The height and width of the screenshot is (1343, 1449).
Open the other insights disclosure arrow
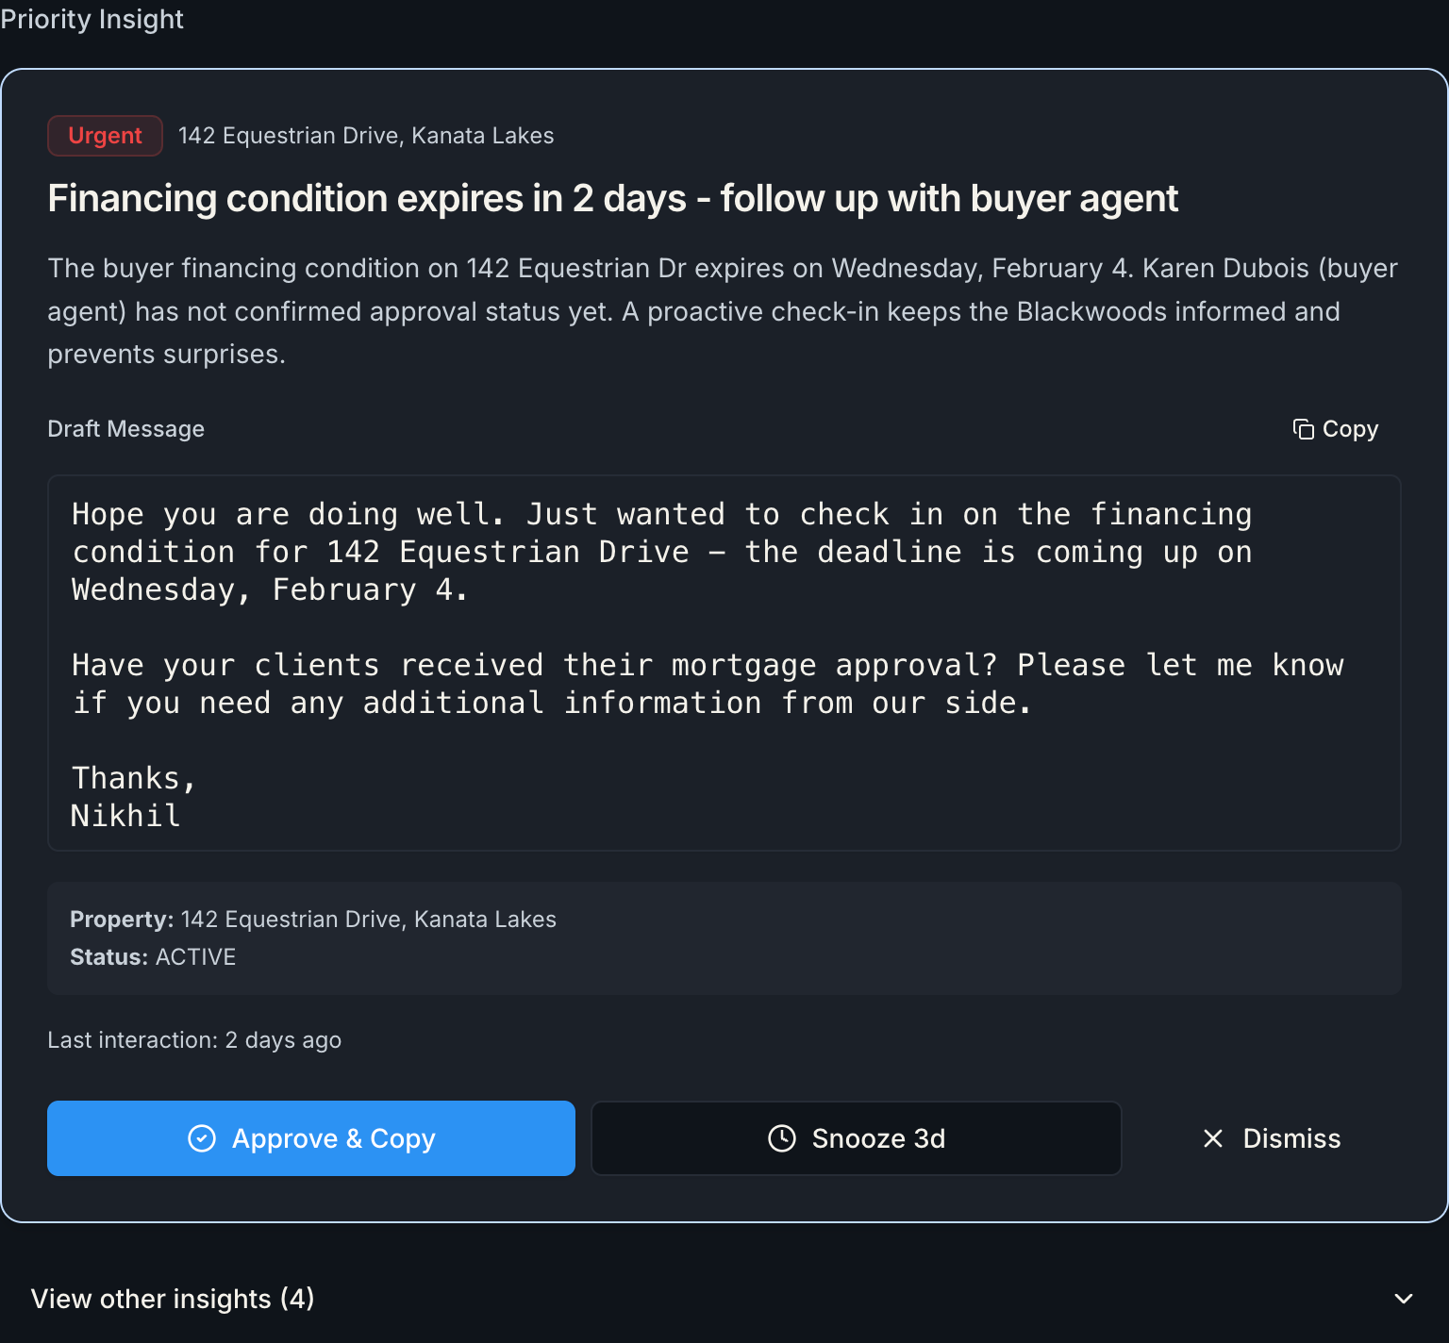[x=1405, y=1299]
